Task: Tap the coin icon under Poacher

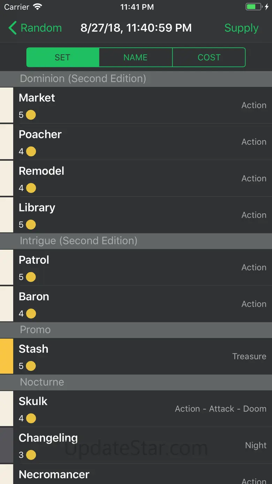Action: pyautogui.click(x=31, y=151)
